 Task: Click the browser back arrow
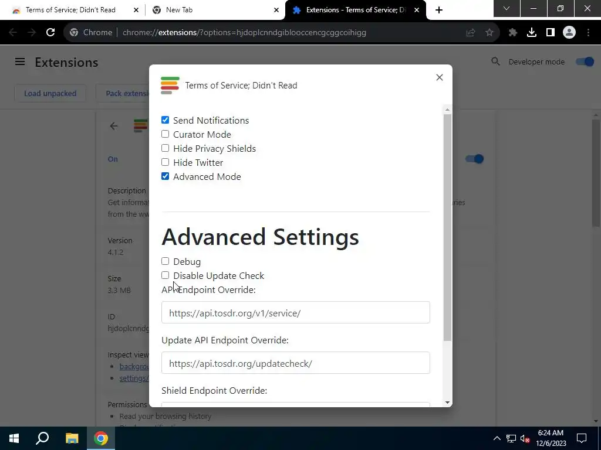click(13, 33)
